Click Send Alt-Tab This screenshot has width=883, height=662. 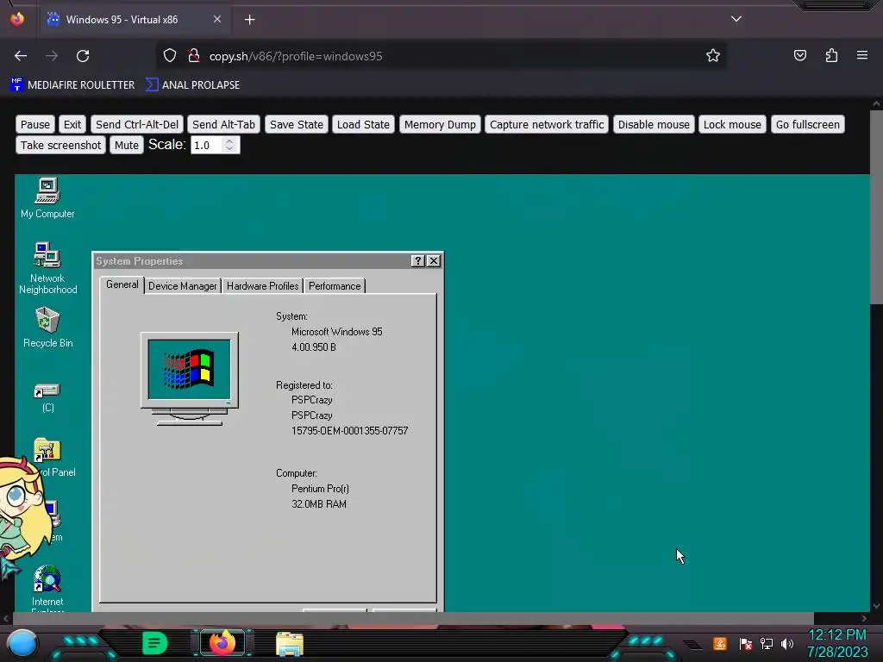tap(223, 124)
